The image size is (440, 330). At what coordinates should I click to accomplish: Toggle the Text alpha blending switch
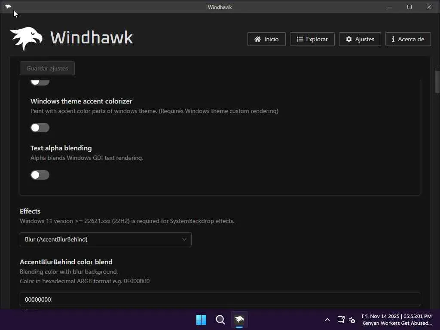[40, 175]
